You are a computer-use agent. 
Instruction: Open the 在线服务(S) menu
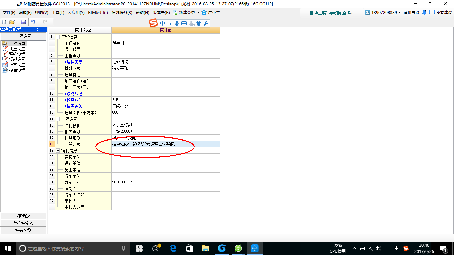[122, 13]
